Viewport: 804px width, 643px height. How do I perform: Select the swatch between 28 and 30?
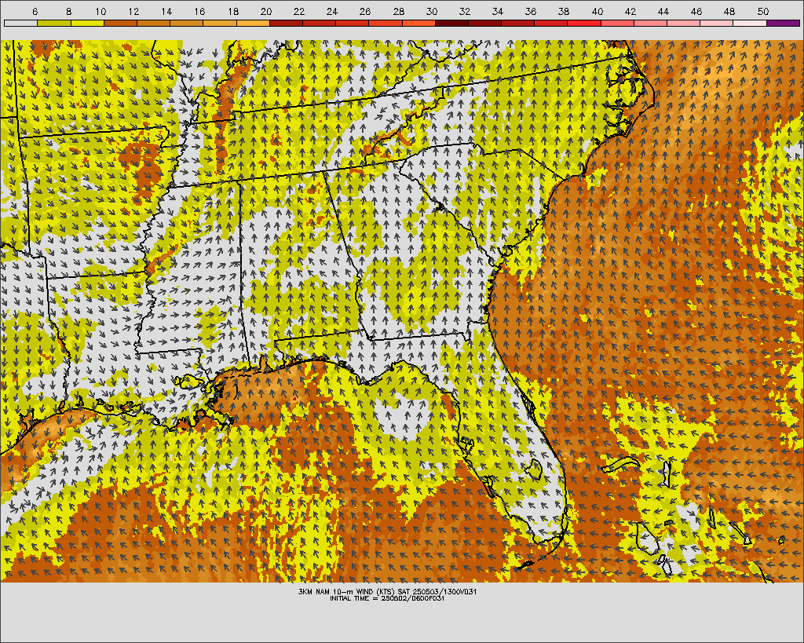418,23
